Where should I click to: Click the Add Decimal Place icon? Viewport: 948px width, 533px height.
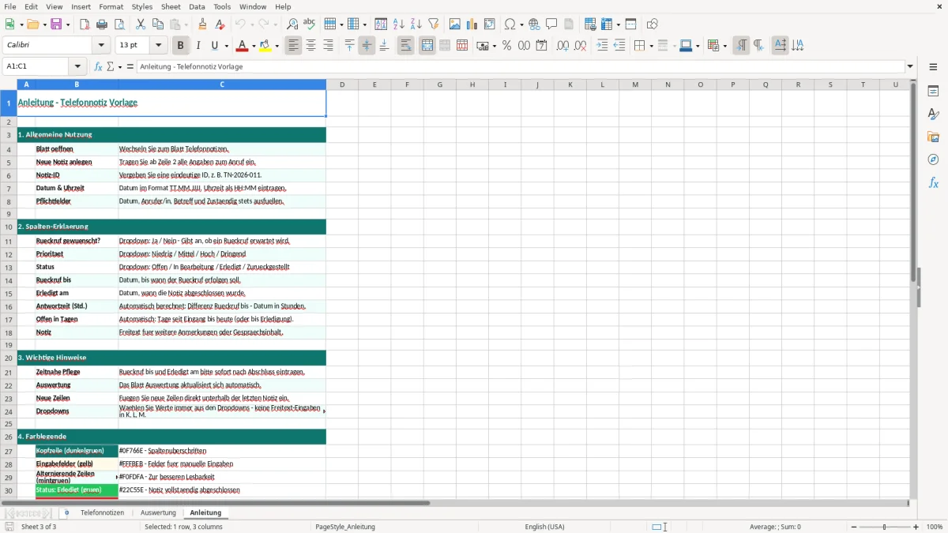coord(562,46)
